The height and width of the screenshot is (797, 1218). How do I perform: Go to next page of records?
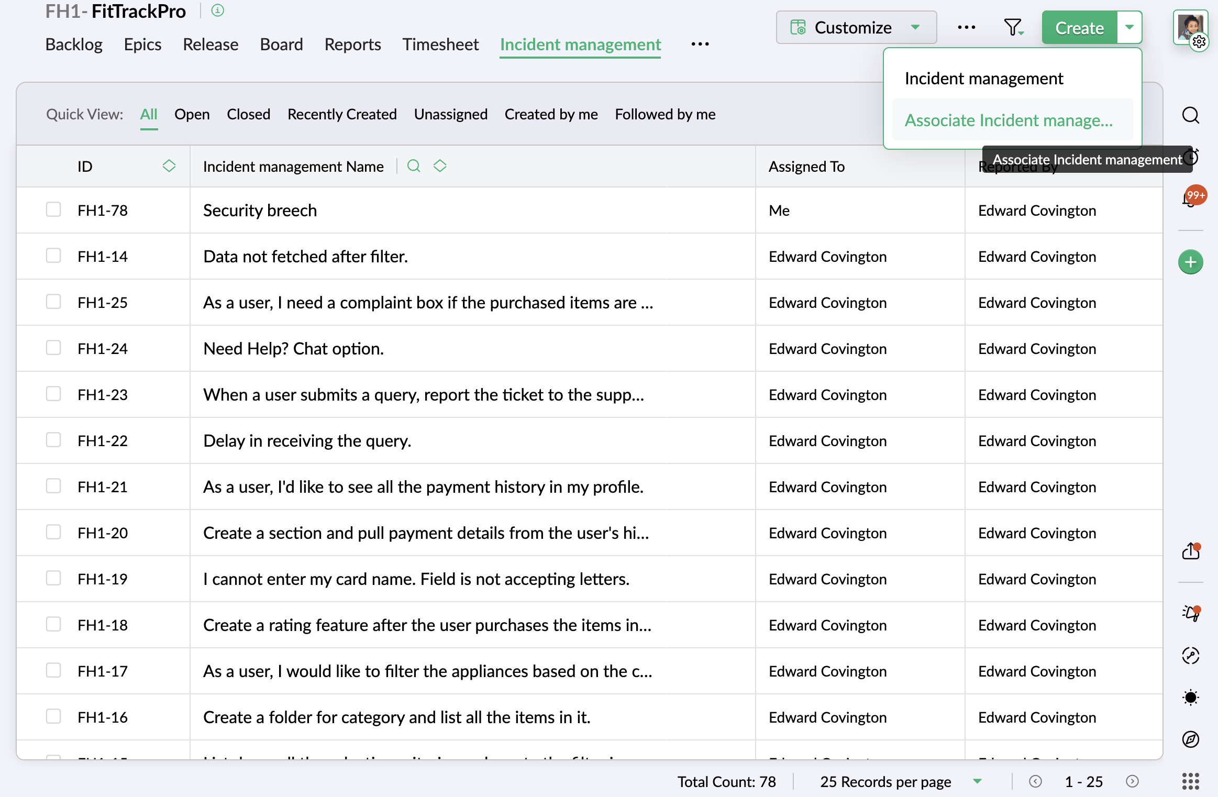point(1132,781)
